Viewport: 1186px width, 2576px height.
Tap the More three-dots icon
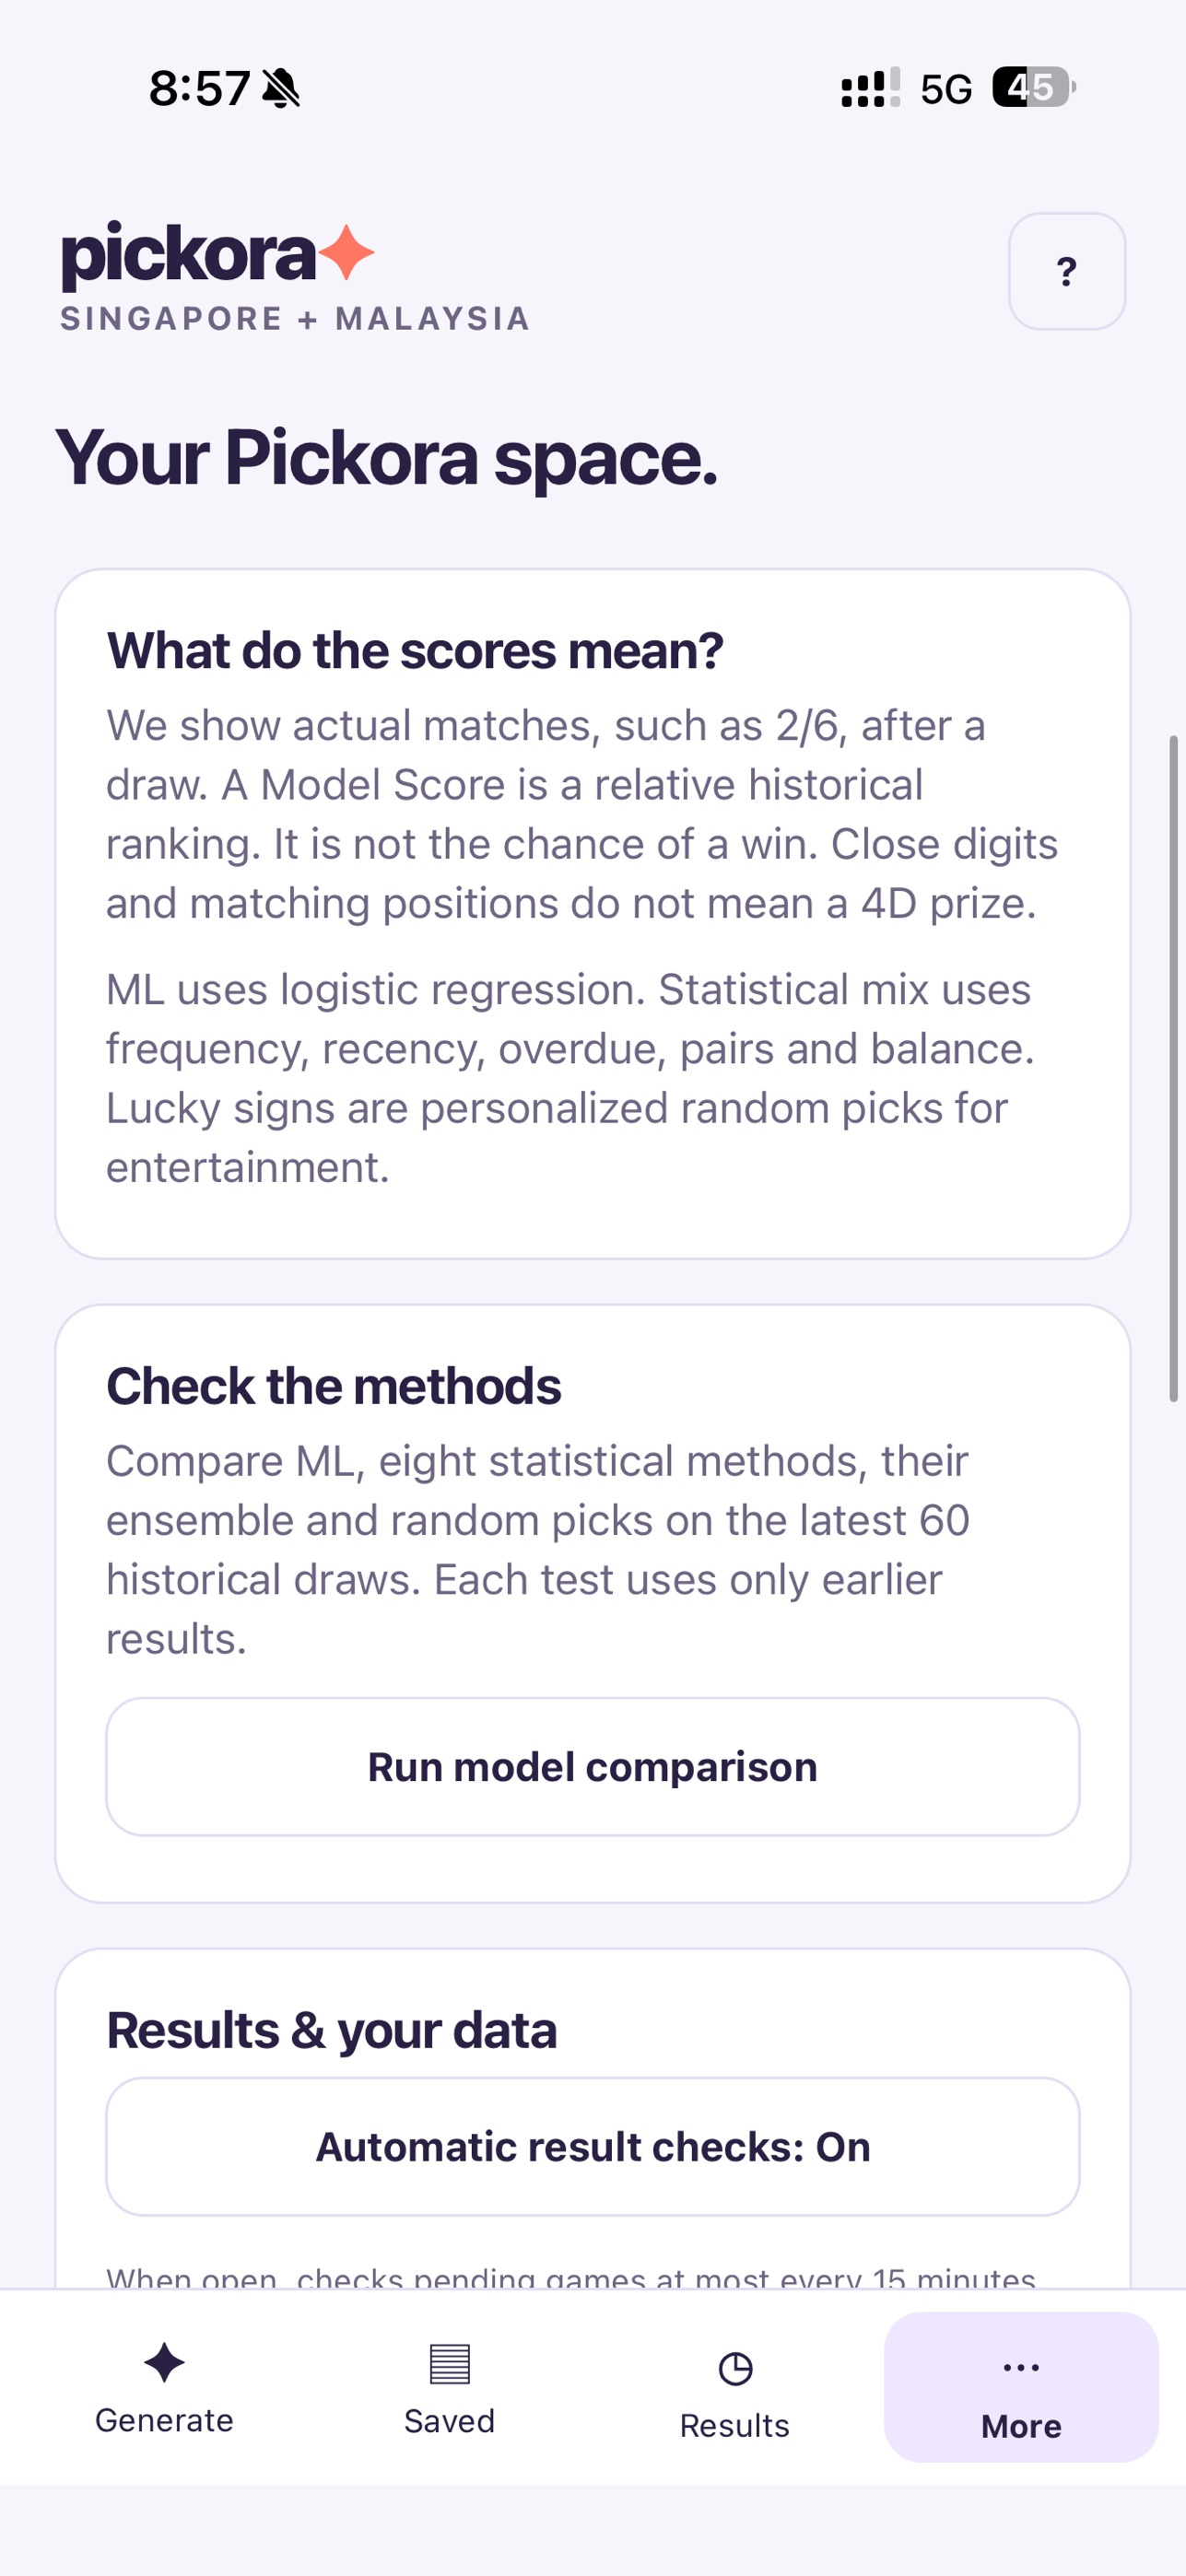1021,2367
